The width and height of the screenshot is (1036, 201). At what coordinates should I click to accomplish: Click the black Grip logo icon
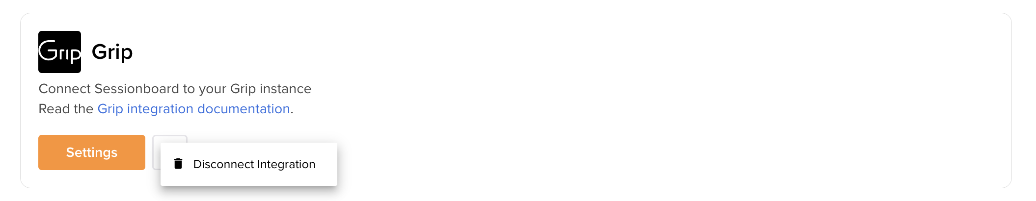click(59, 52)
